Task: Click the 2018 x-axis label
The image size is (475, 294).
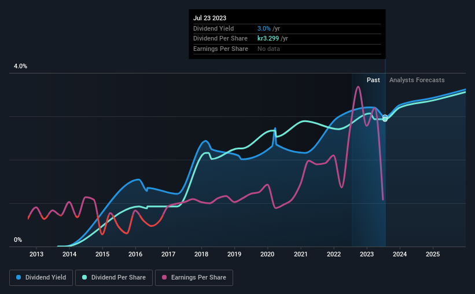Action: pos(201,254)
